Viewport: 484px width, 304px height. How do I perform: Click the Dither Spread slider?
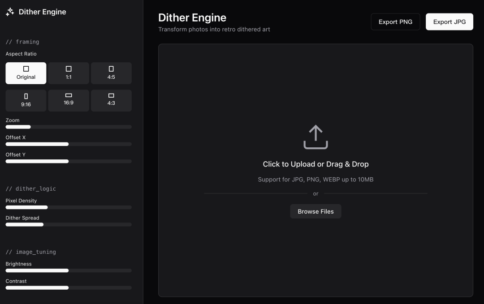pyautogui.click(x=69, y=224)
